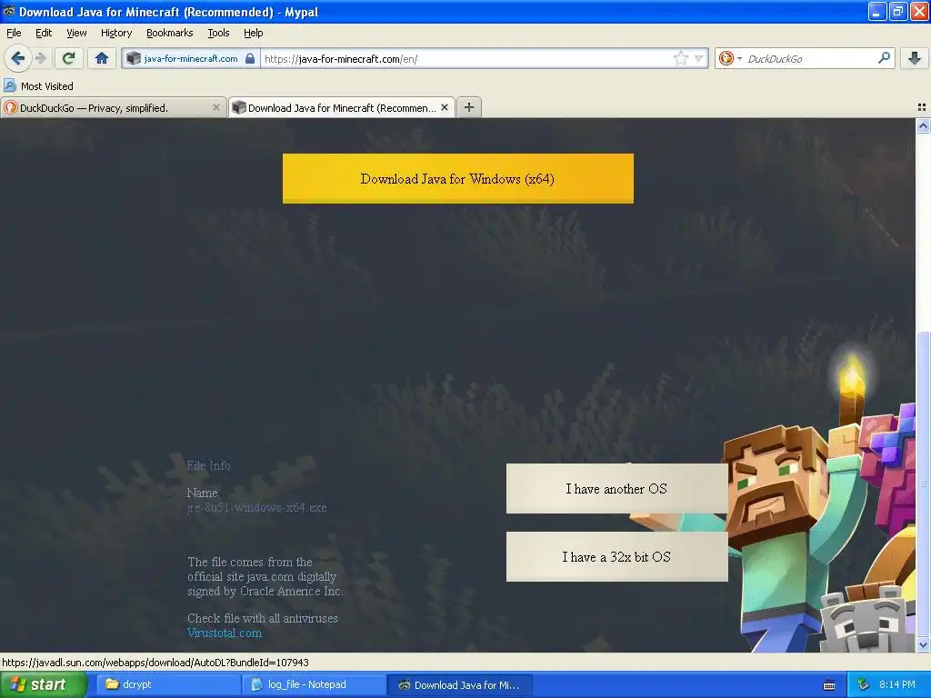Image resolution: width=931 pixels, height=698 pixels.
Task: Close the DuckDuckGo tab
Action: 216,107
